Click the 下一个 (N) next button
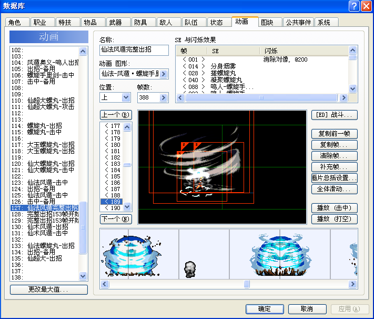Screen dimensions: 374x319 [116, 219]
